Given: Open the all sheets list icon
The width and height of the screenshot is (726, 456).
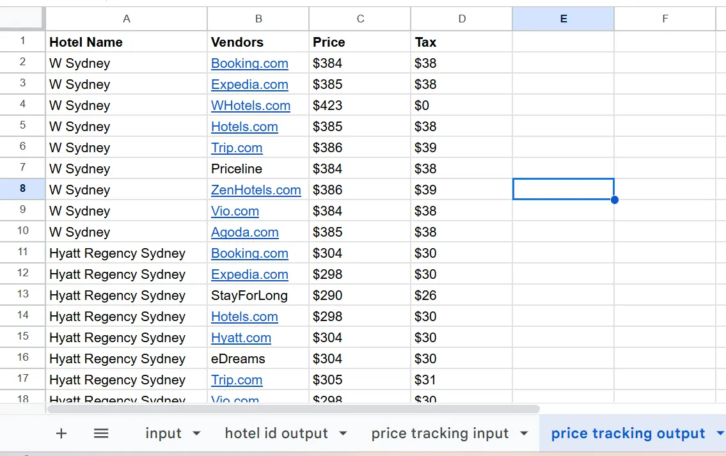Looking at the screenshot, I should coord(101,434).
